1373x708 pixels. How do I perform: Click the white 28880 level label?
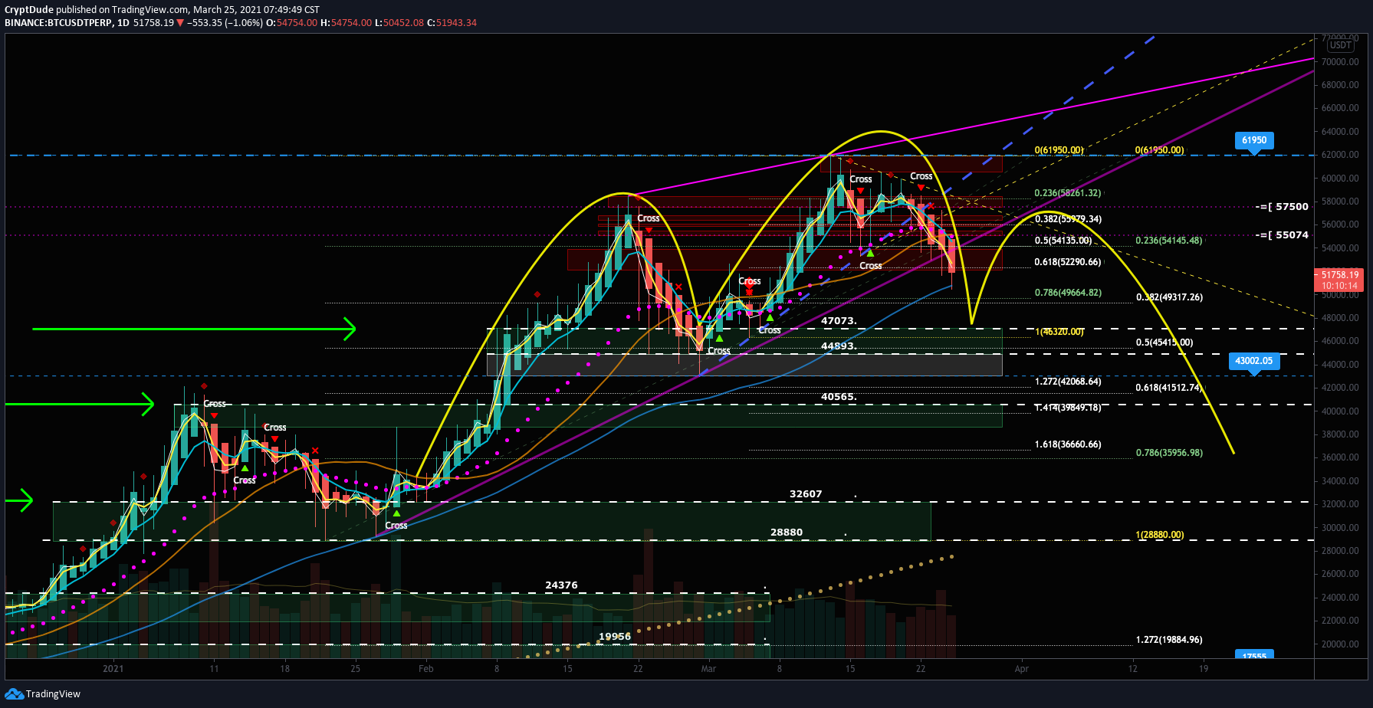787,533
